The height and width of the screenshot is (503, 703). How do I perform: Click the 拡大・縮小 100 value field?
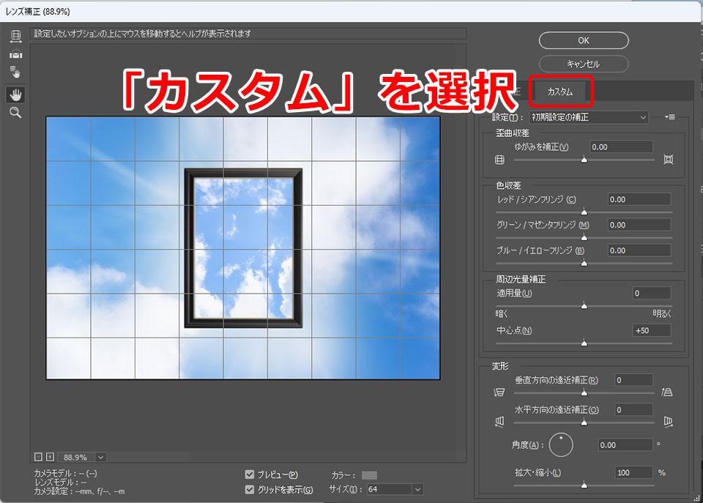coord(633,472)
